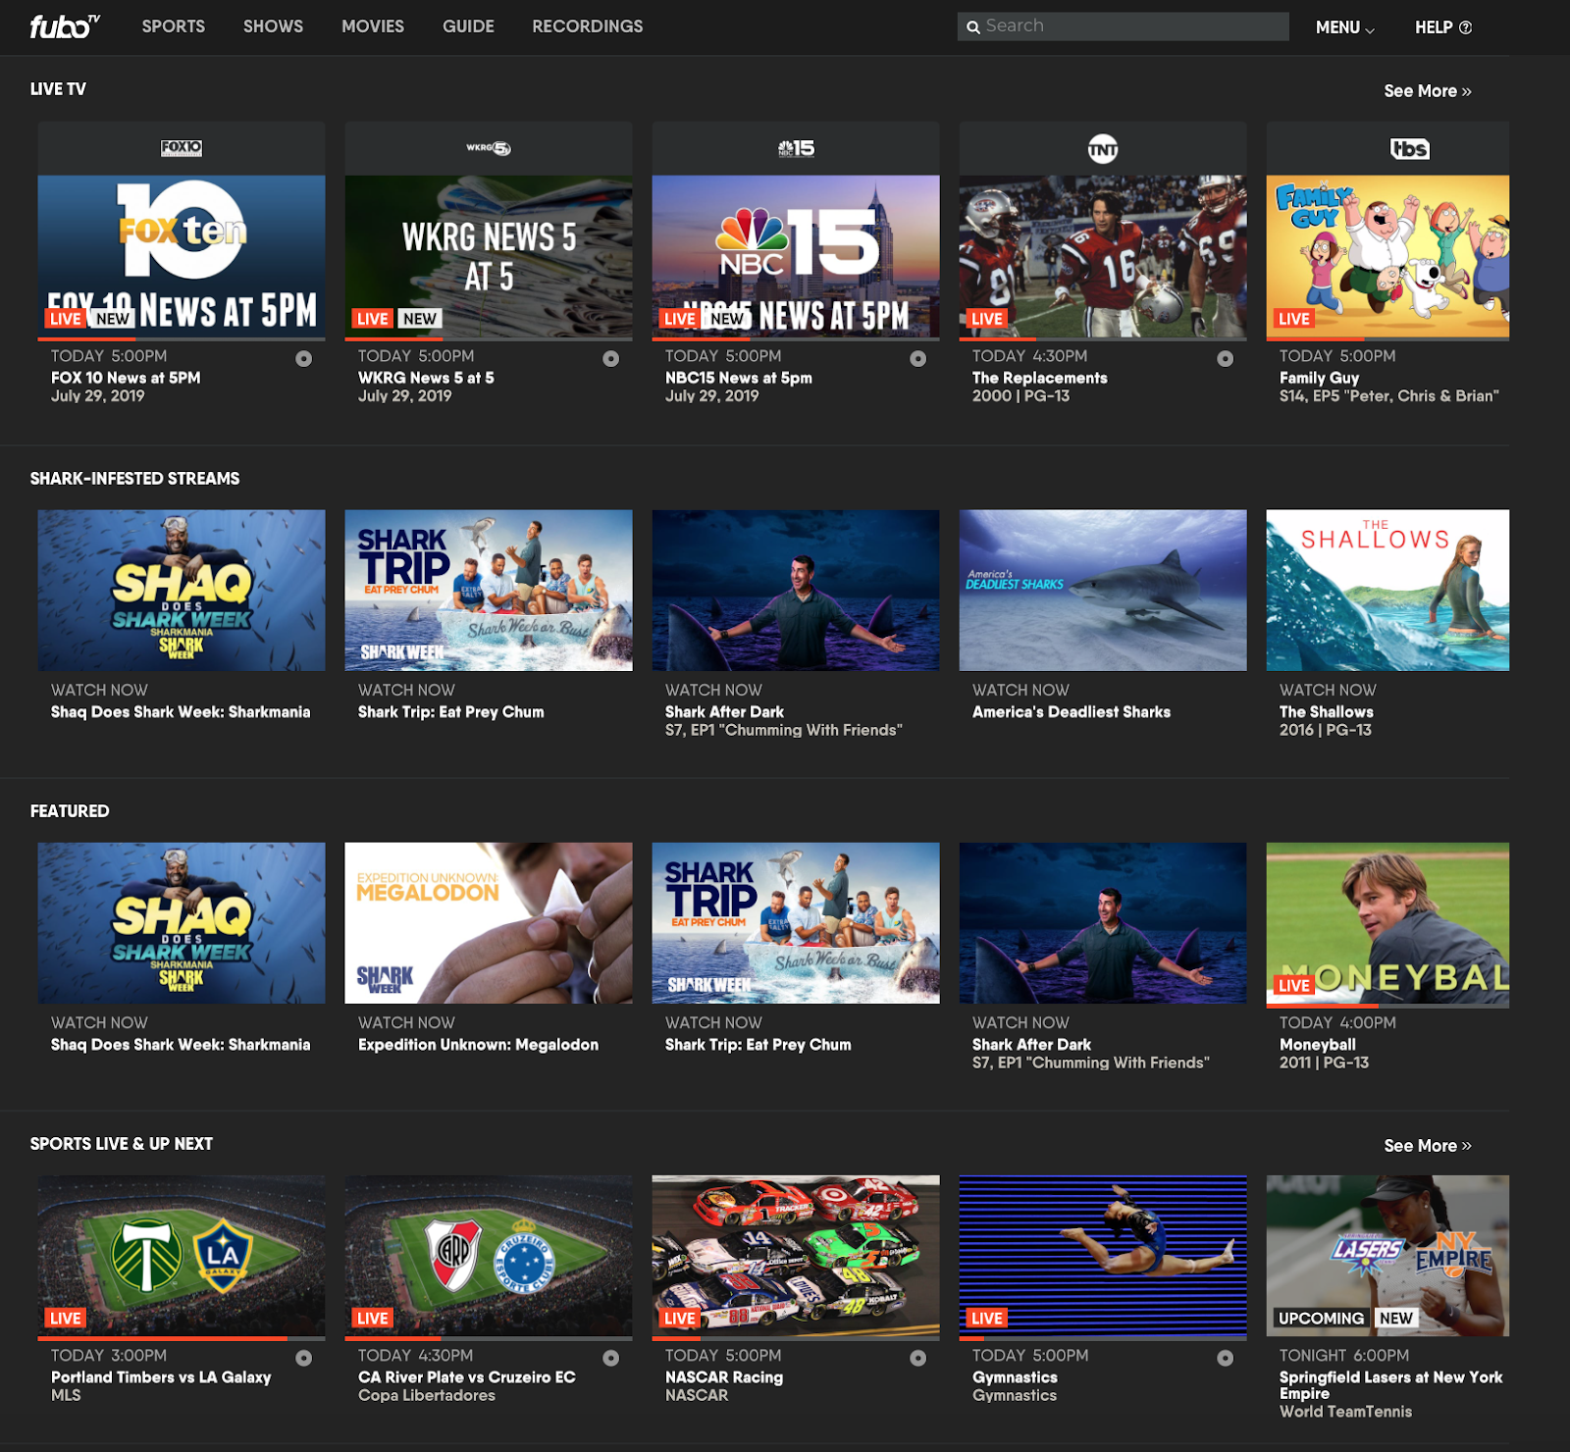This screenshot has height=1452, width=1570.
Task: Open the MOVIES section
Action: pos(372,26)
